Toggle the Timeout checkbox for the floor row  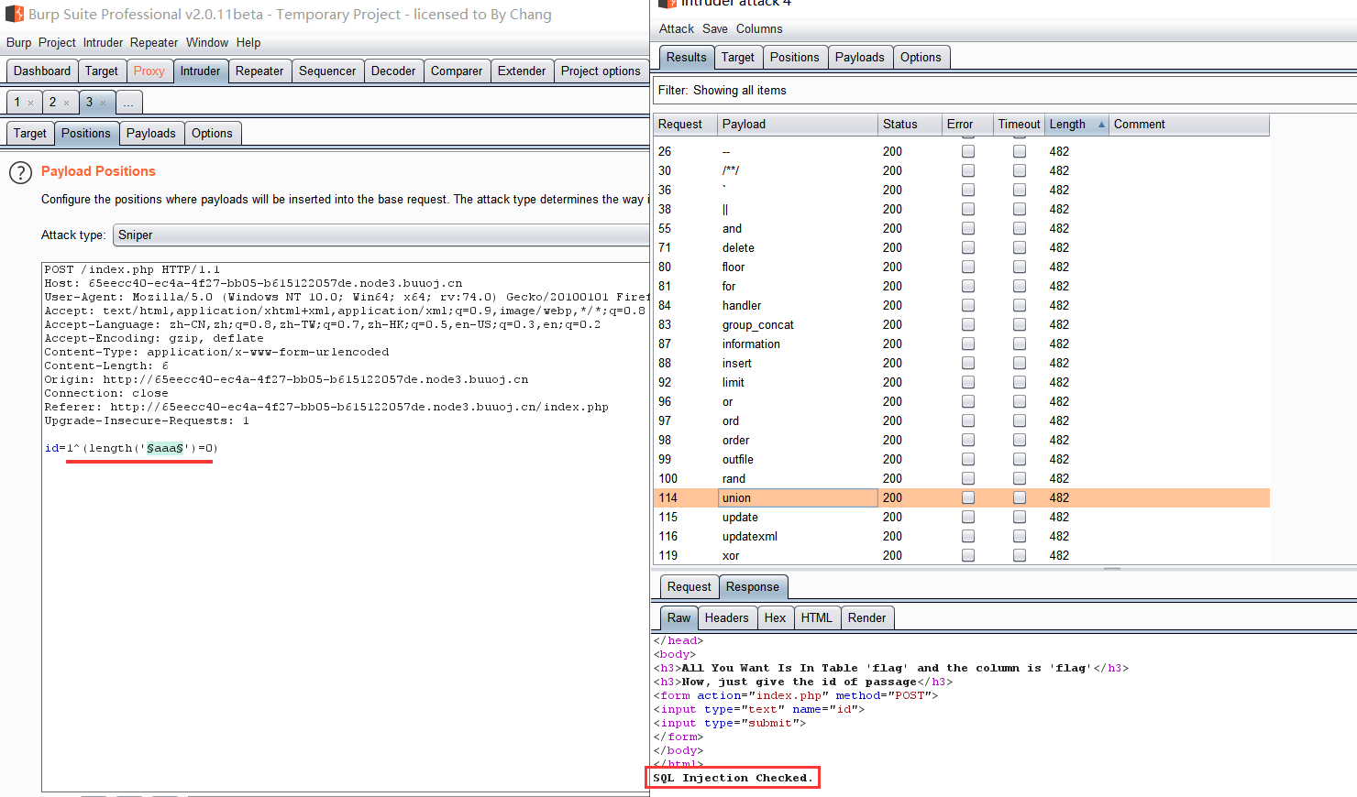point(1020,267)
